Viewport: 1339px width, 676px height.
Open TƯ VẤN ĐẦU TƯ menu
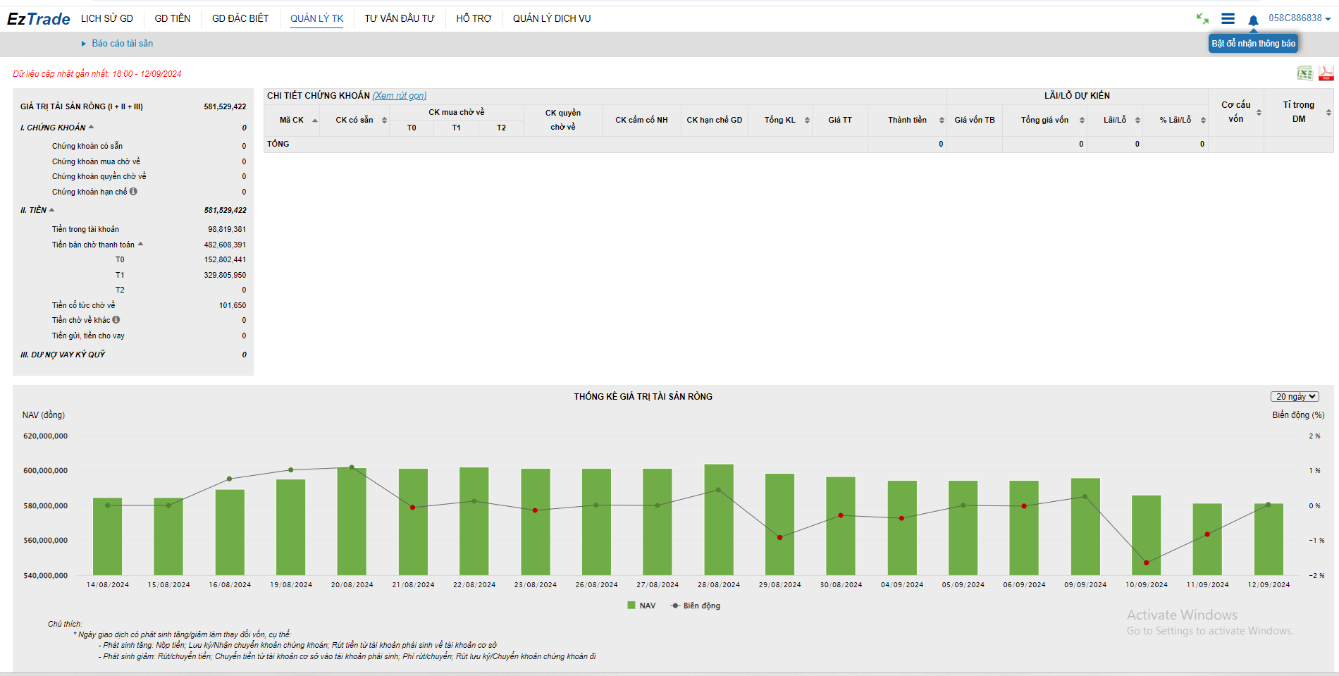[400, 19]
